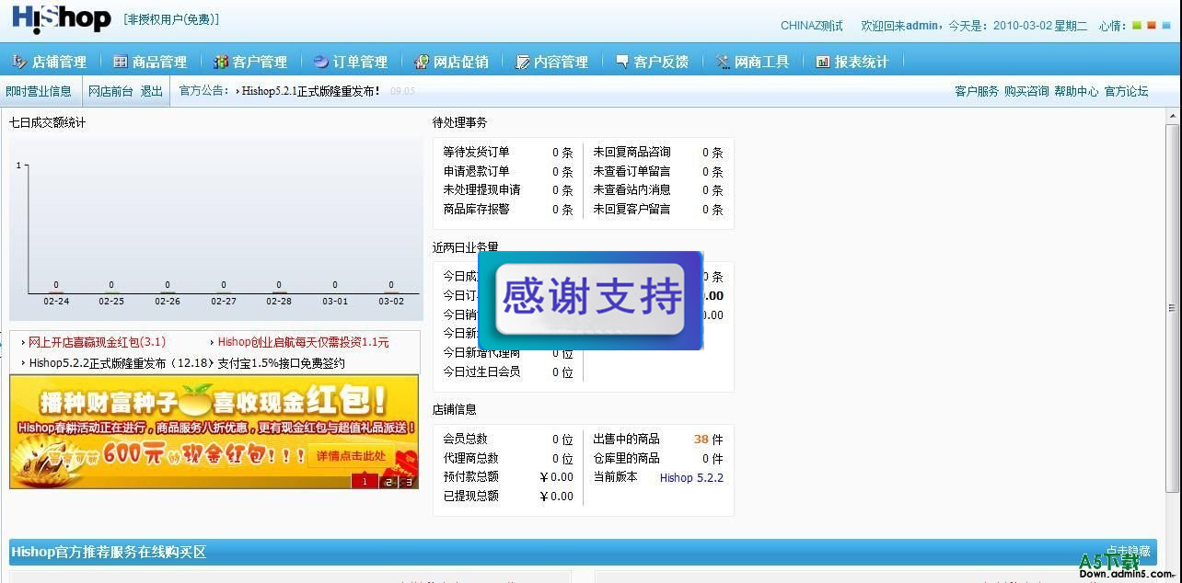Click the Hishop logo

point(61,18)
